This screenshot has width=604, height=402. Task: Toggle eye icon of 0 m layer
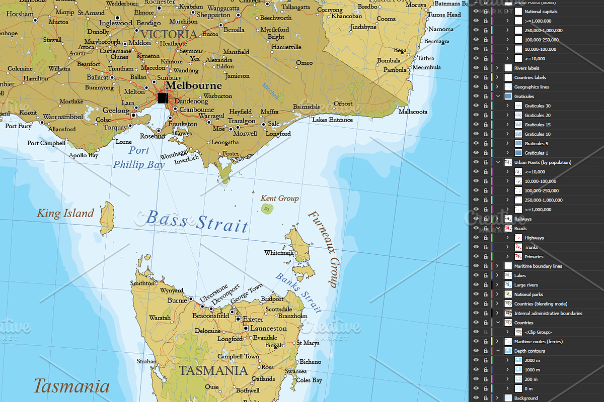476,388
